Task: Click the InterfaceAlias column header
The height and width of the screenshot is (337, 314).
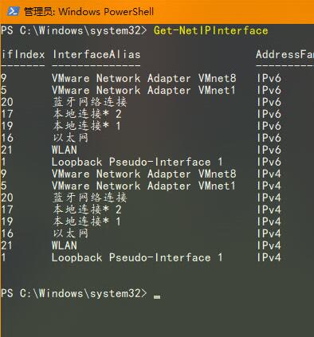Action: pos(96,54)
